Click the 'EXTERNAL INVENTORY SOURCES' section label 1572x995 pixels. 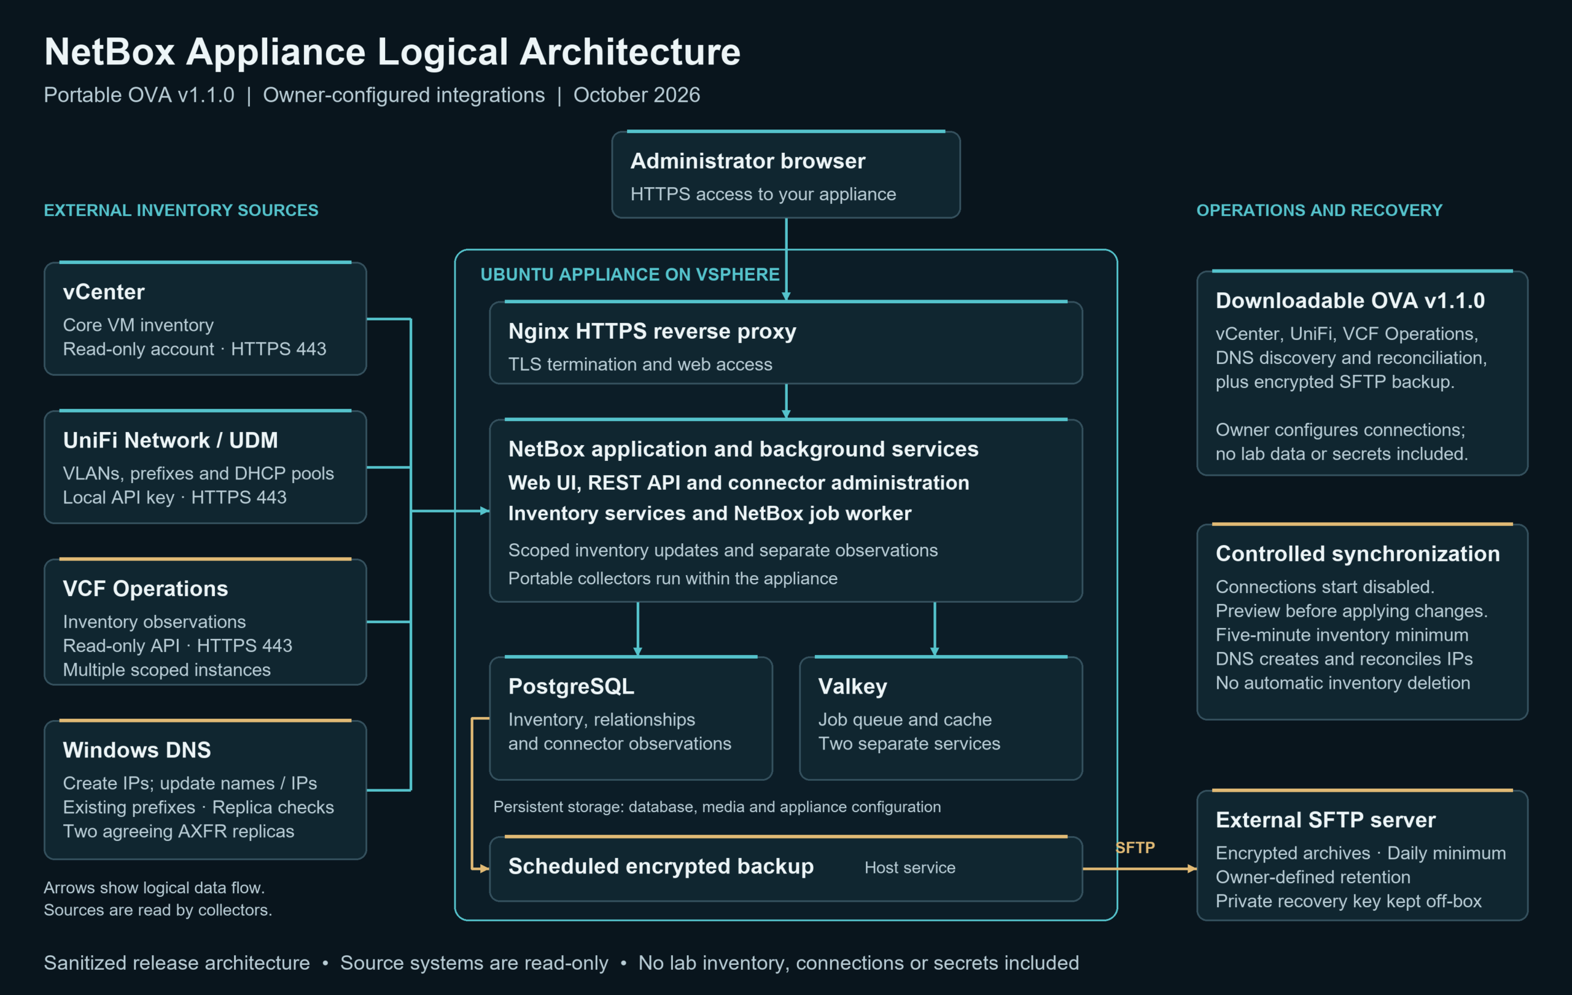click(x=181, y=210)
